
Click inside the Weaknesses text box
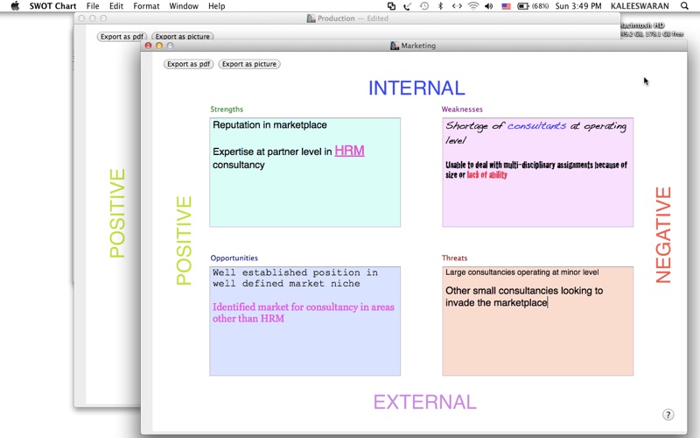537,172
